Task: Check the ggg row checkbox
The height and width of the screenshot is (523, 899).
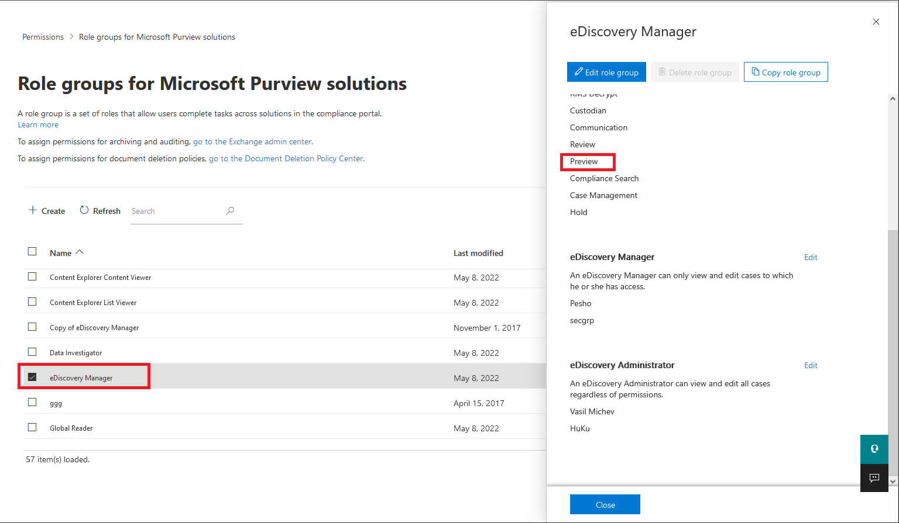Action: click(32, 402)
